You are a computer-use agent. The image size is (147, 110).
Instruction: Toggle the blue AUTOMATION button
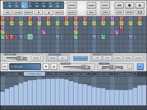[80, 58]
